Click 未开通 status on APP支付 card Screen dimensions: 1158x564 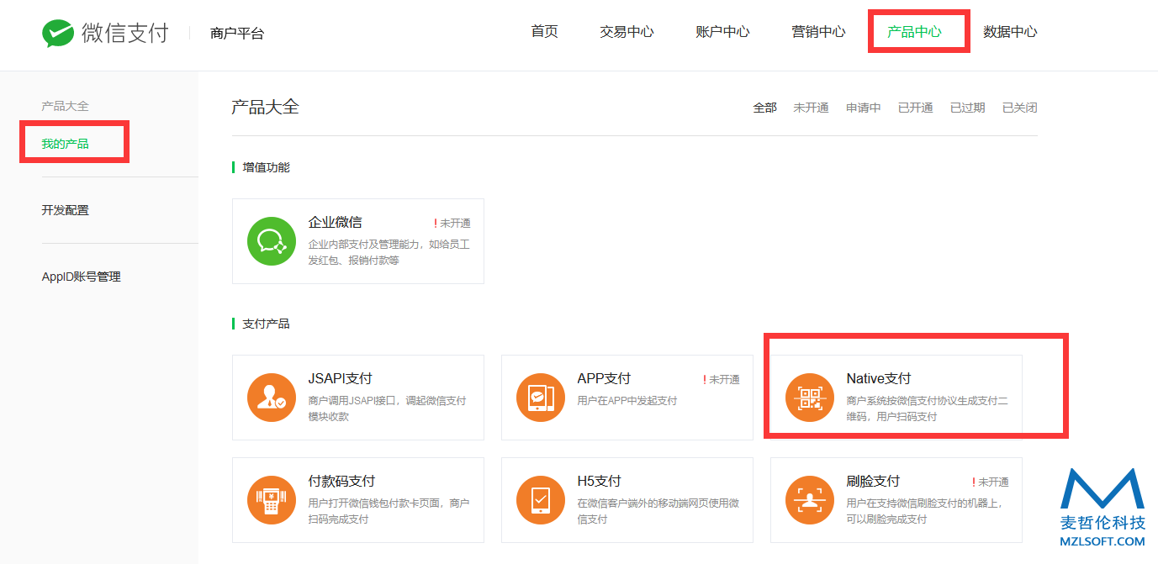coord(722,379)
